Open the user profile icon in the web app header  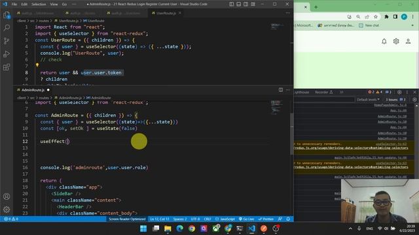[x=408, y=41]
